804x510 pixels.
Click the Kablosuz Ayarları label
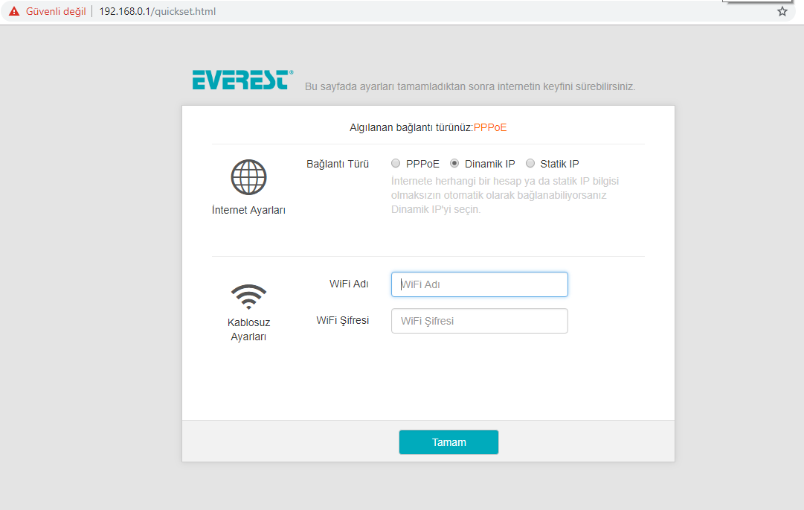[248, 329]
